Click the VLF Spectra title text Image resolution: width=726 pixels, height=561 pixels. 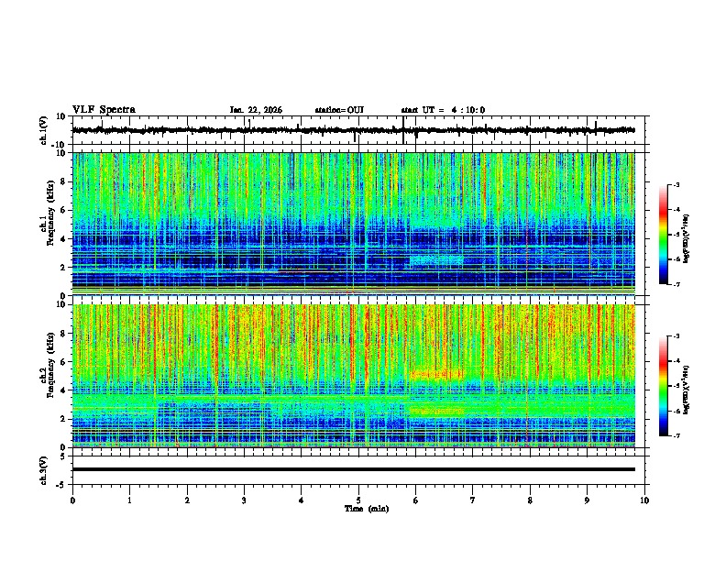pyautogui.click(x=104, y=110)
